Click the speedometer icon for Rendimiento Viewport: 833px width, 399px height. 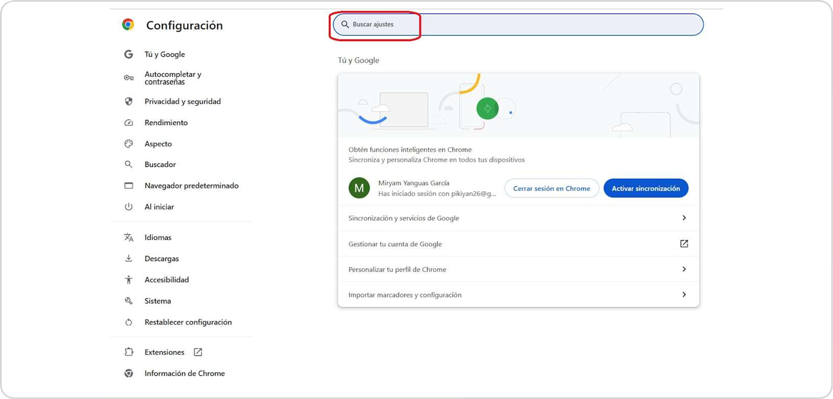click(x=129, y=123)
